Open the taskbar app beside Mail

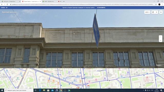(57, 90)
